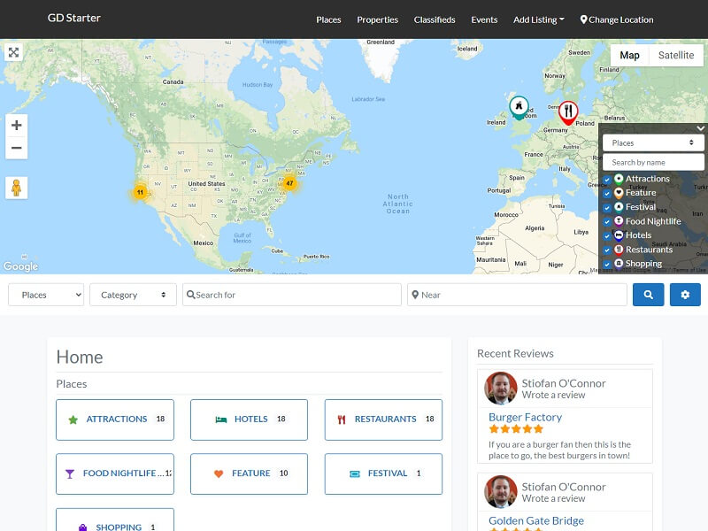Open the Attractions category box
Viewport: 708px width, 531px height.
click(x=115, y=419)
